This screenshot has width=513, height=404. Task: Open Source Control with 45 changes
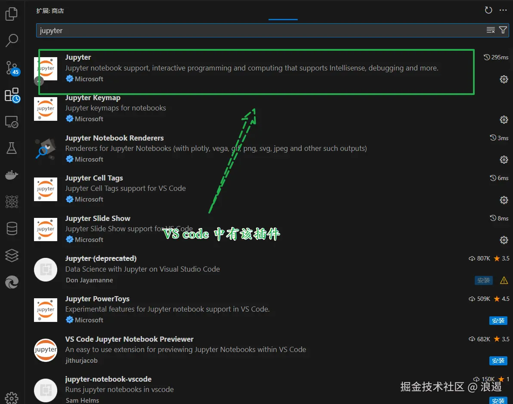pyautogui.click(x=12, y=68)
